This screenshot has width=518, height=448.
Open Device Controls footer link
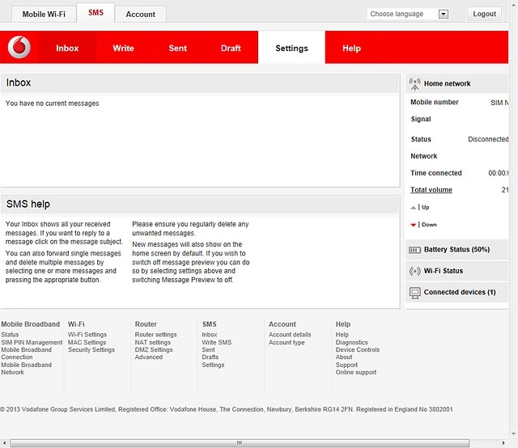point(358,349)
